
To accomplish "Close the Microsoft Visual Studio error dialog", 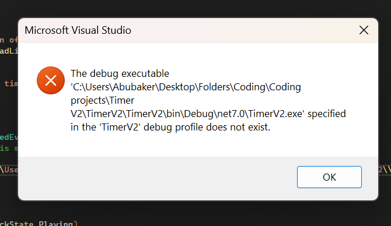I will [364, 30].
